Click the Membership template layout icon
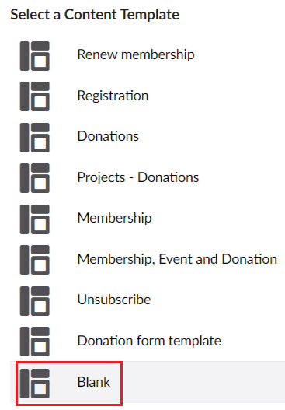The height and width of the screenshot is (410, 285). [35, 219]
